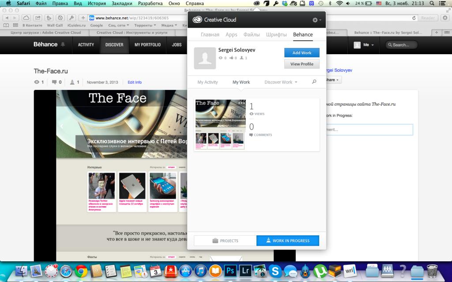Click Creative Cloud icon in menu bar
Screen dimensions: 452x282
coord(256,4)
